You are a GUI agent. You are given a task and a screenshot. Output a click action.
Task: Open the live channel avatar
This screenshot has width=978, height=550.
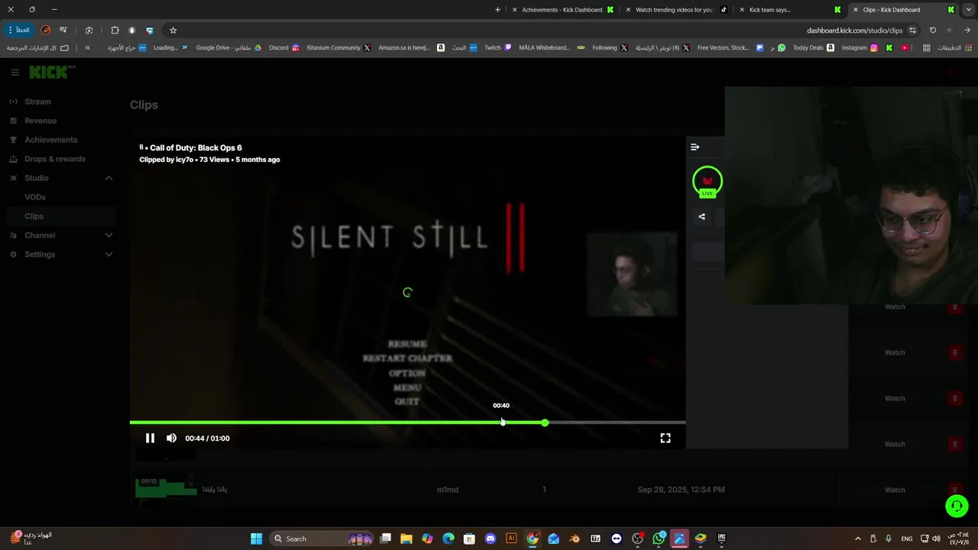pyautogui.click(x=708, y=181)
